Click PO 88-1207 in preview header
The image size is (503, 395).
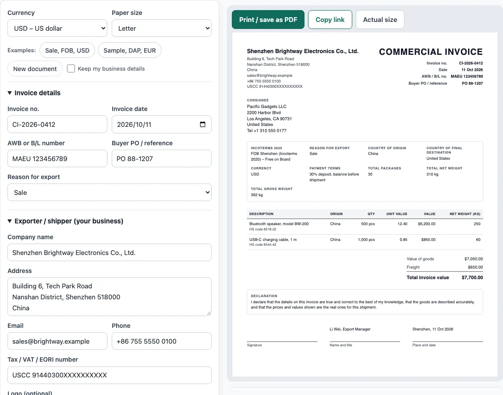point(472,83)
